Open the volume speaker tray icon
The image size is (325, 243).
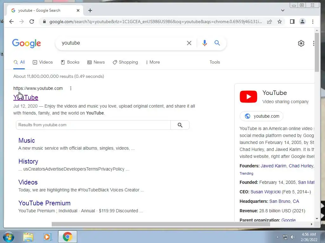tap(293, 237)
